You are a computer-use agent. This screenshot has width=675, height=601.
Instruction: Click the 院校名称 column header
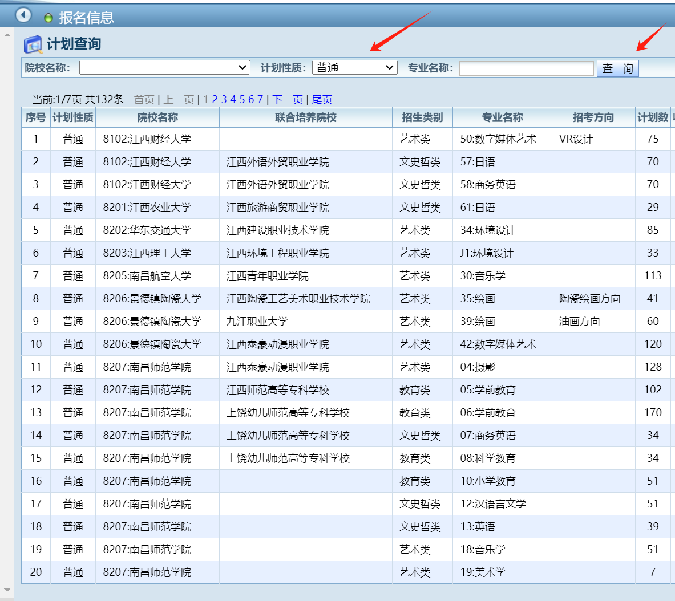point(157,117)
